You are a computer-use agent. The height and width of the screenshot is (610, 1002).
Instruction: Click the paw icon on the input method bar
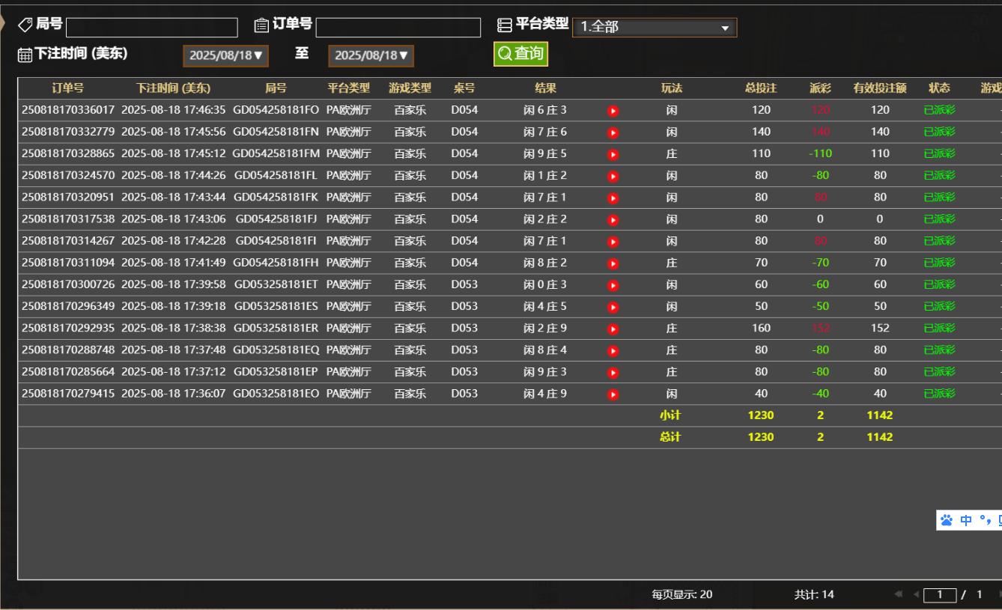[946, 520]
